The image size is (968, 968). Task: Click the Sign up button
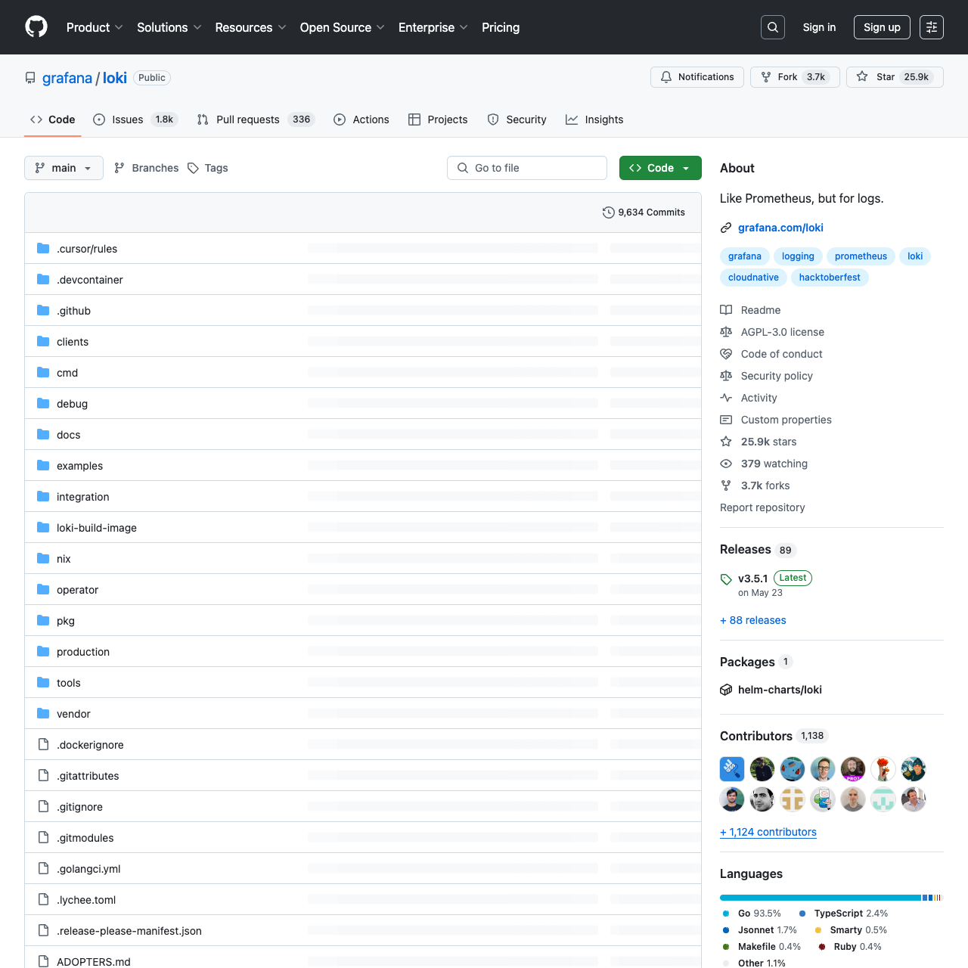click(882, 27)
